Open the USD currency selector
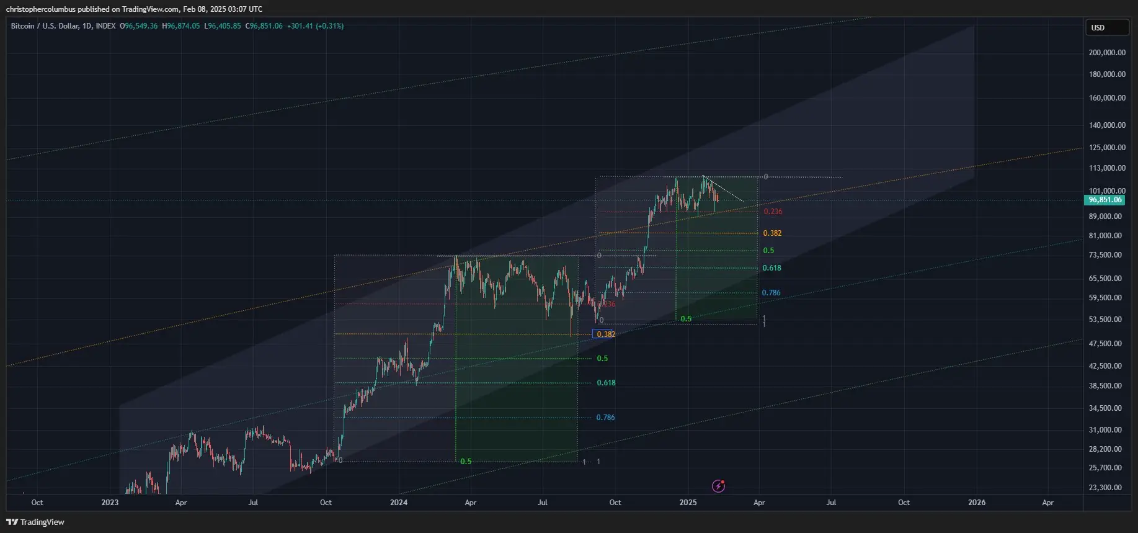Image resolution: width=1138 pixels, height=533 pixels. click(x=1107, y=28)
